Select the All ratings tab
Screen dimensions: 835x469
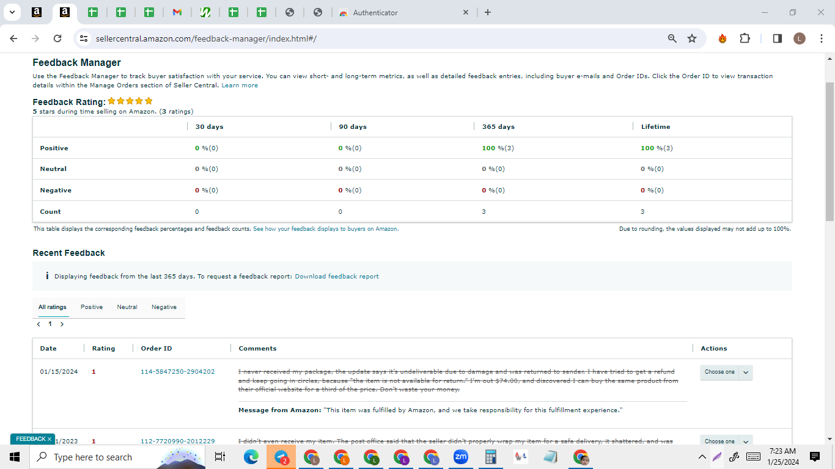click(x=53, y=307)
